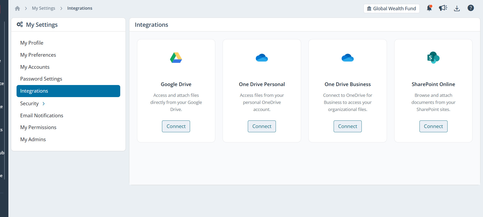
Task: Click the Integrations breadcrumb
Action: pos(80,8)
